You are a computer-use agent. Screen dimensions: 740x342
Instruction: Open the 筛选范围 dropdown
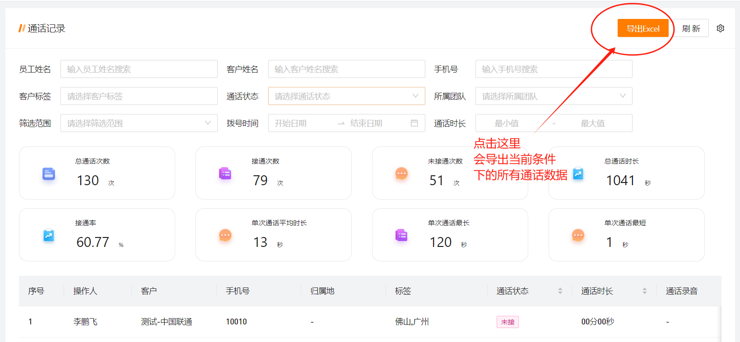click(x=139, y=123)
